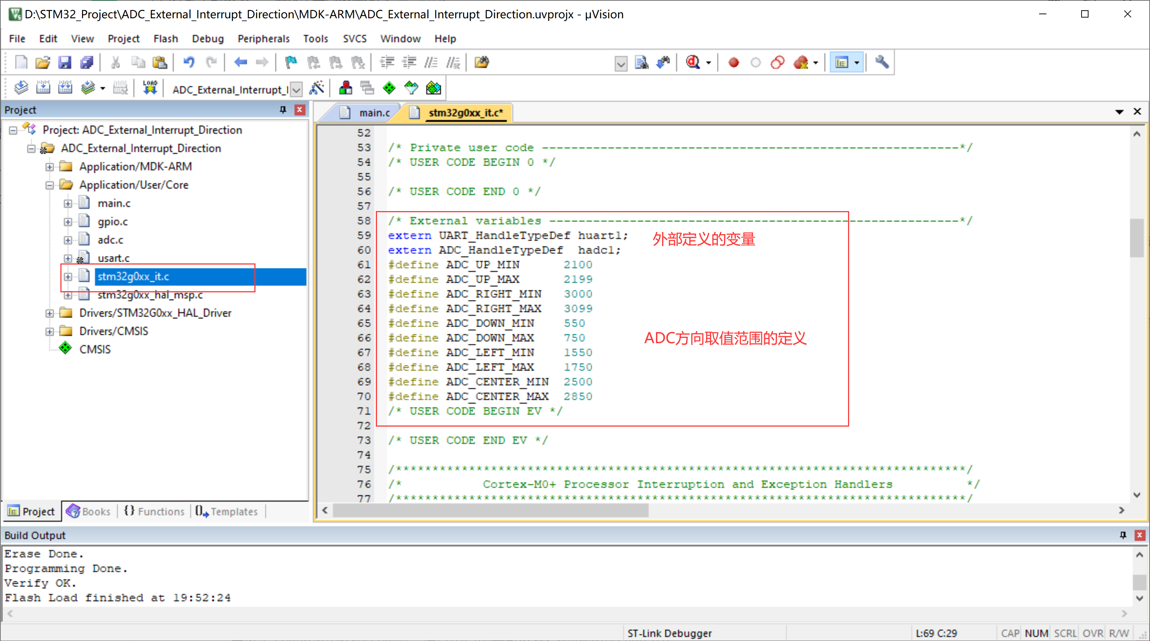Collapse the Application/User/Core folder

click(49, 185)
